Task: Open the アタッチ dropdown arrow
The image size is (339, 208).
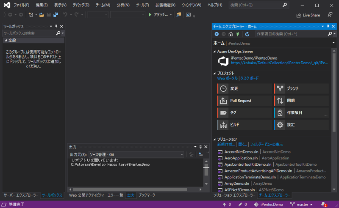Action: 171,15
